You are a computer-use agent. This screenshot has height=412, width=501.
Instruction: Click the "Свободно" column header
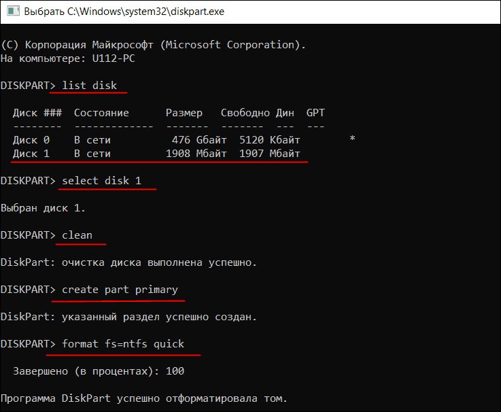click(245, 112)
